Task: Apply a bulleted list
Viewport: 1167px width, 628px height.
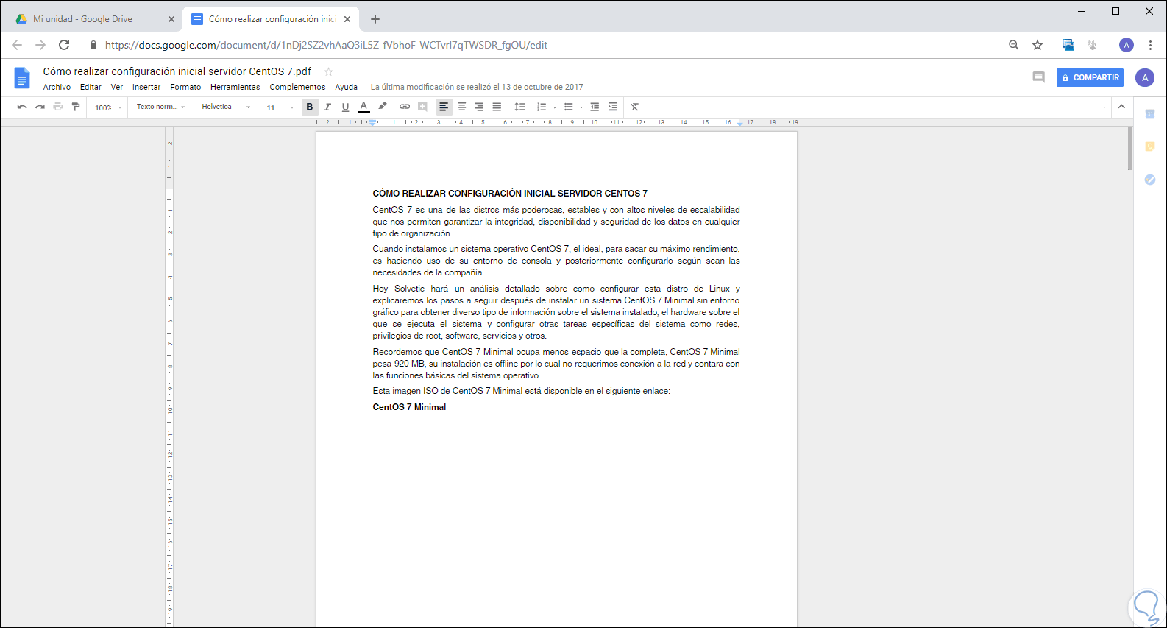Action: point(568,107)
